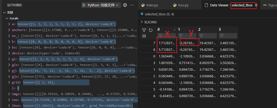Image resolution: width=277 pixels, height=108 pixels.
Task: Focus the filter field for column 2
Action: click(207, 36)
